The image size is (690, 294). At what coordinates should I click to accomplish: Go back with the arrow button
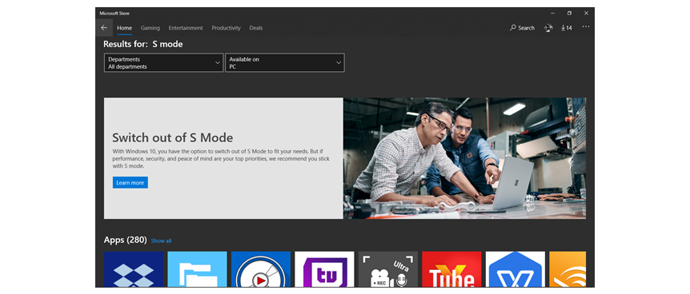pos(104,28)
